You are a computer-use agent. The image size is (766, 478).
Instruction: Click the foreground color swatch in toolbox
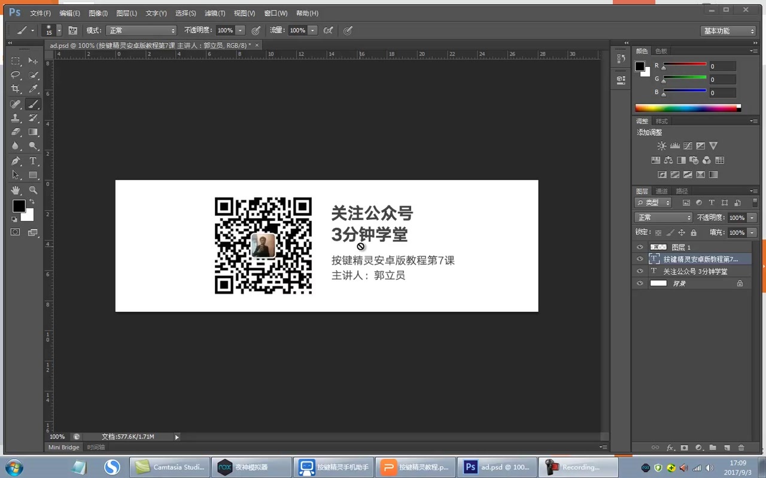[19, 206]
